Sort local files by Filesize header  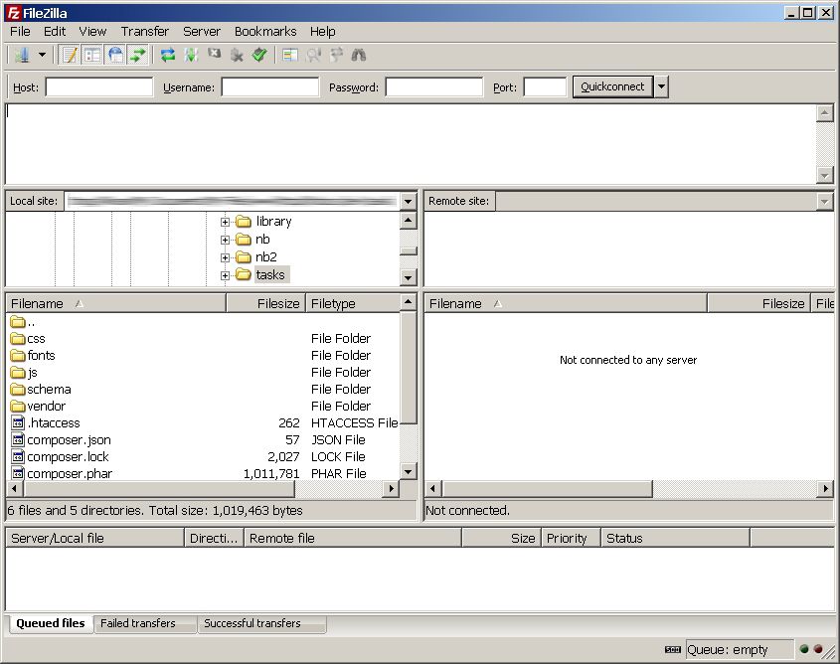pyautogui.click(x=265, y=303)
